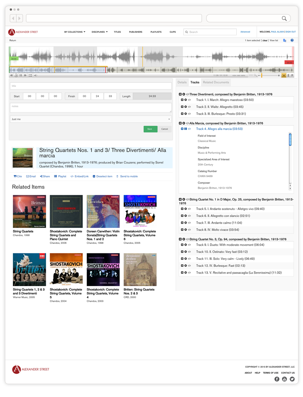The height and width of the screenshot is (397, 303).
Task: Click the Send to mobile icon link
Action: point(127,176)
